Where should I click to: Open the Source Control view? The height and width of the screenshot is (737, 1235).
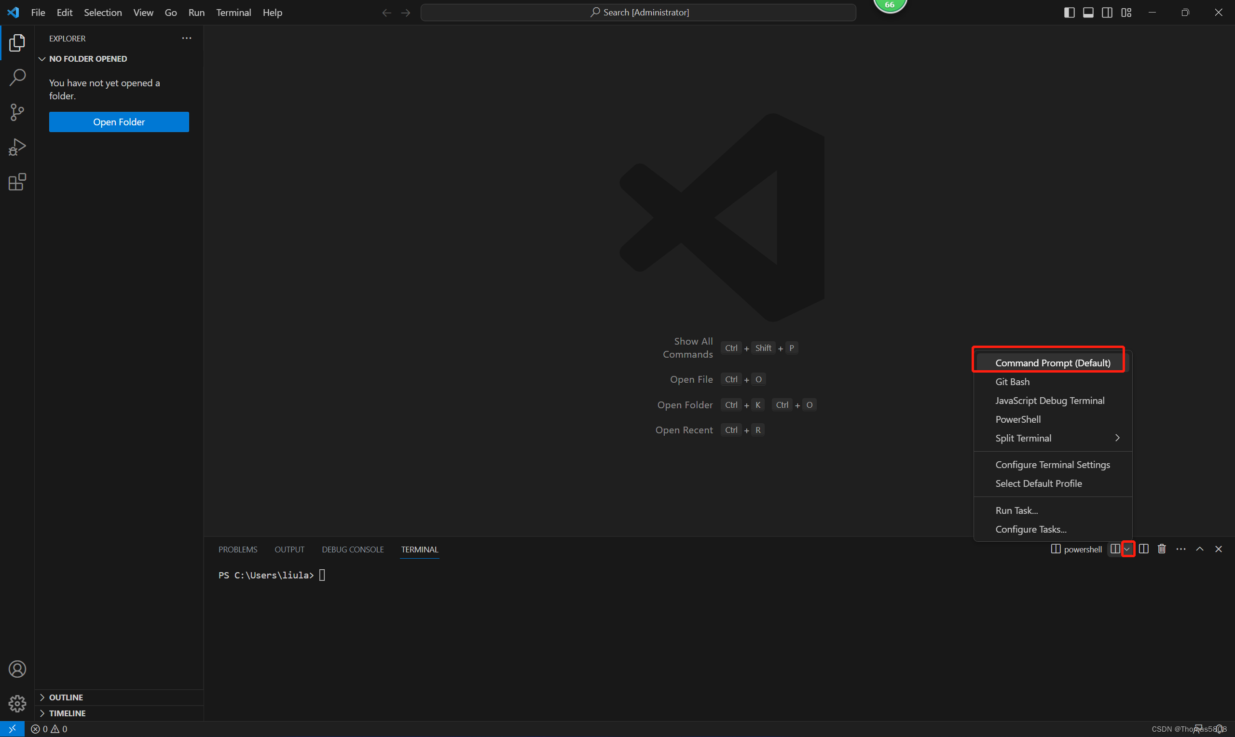point(17,112)
